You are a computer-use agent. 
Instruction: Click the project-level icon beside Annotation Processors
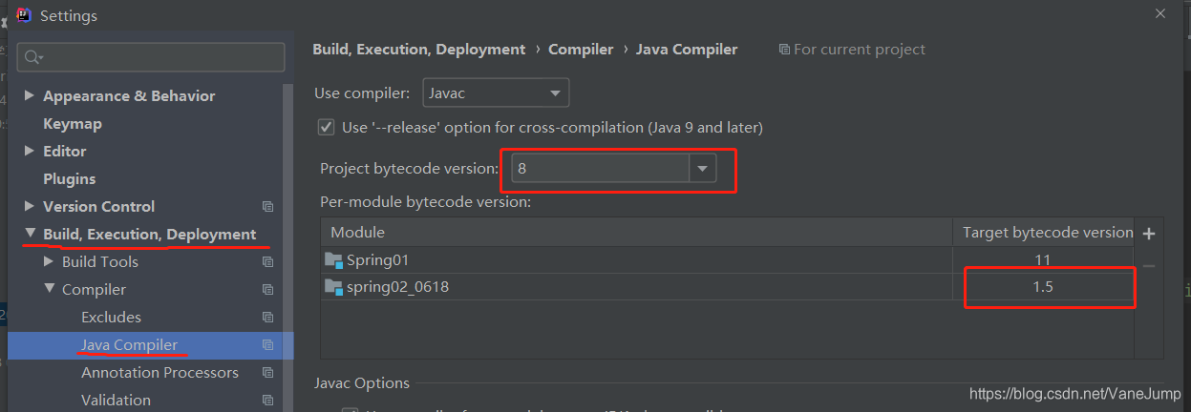point(267,373)
